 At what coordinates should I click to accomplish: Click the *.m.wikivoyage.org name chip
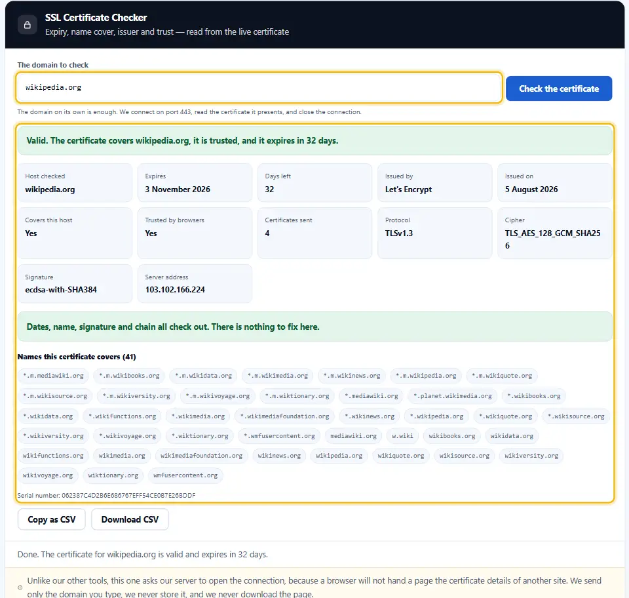[218, 396]
